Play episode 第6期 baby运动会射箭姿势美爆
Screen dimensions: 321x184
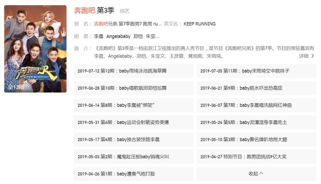click(x=134, y=122)
